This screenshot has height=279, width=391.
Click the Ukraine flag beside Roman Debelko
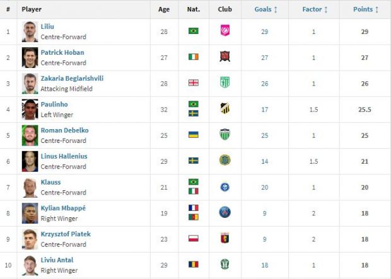(193, 135)
